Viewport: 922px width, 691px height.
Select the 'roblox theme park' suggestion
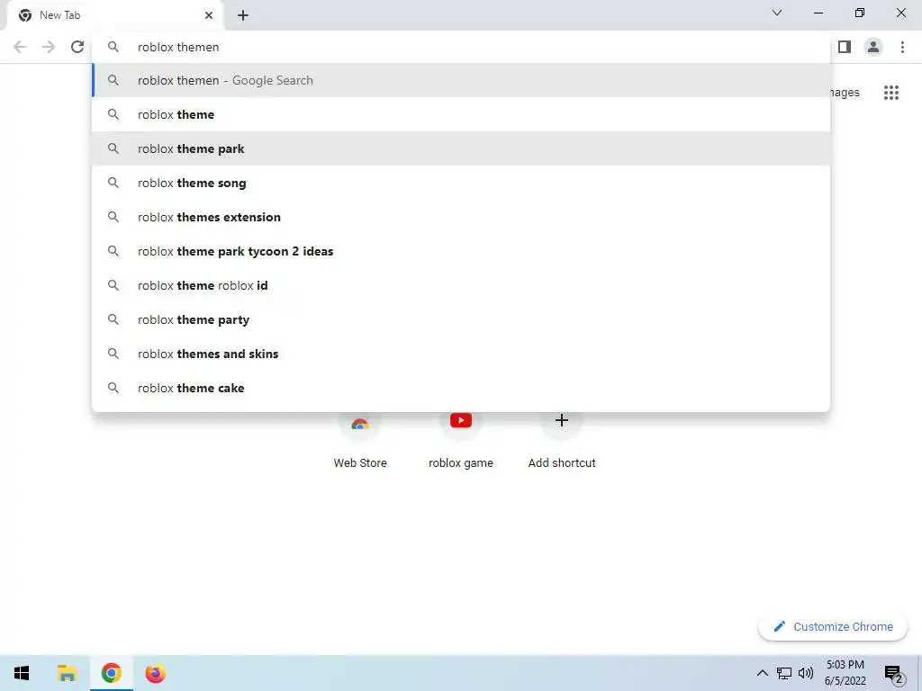[461, 148]
